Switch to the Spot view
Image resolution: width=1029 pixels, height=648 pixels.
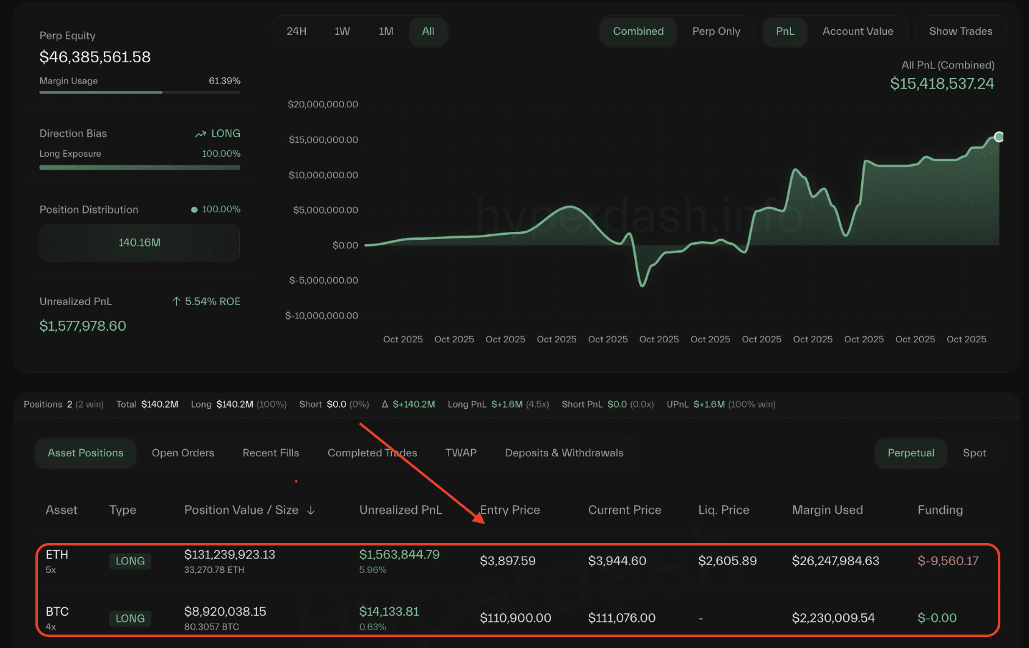coord(974,453)
